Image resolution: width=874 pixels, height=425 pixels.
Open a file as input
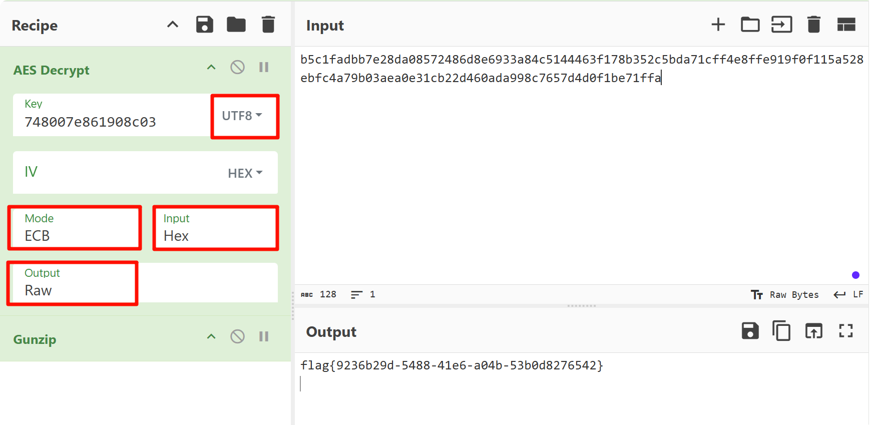coord(781,25)
